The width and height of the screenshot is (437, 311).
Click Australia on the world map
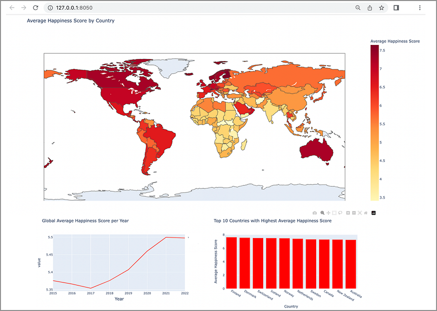[316, 150]
